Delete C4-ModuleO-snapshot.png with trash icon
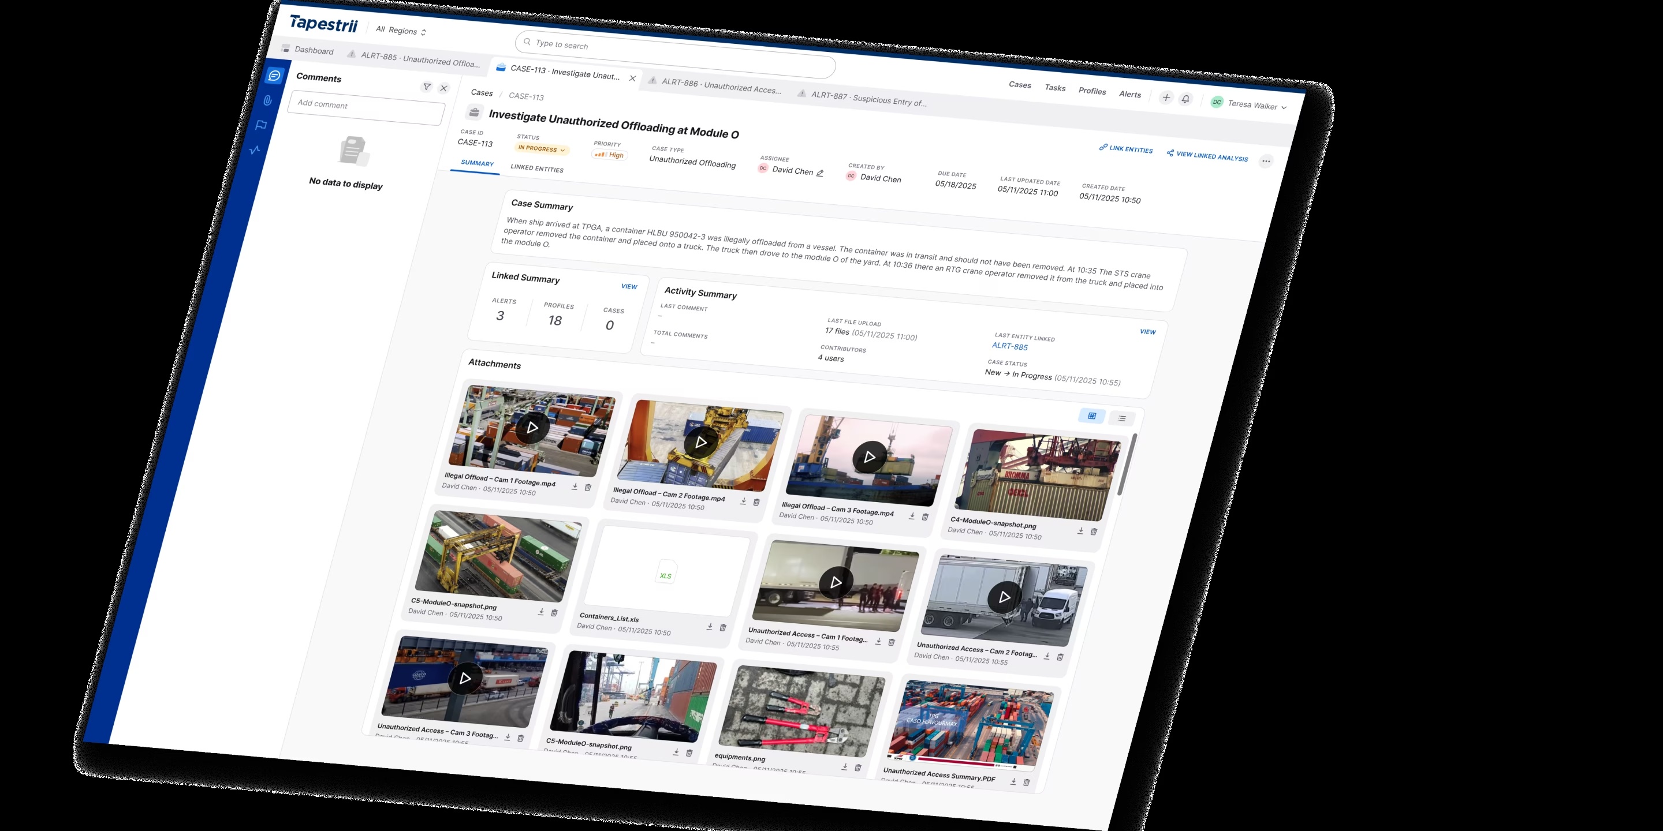 click(x=1094, y=531)
